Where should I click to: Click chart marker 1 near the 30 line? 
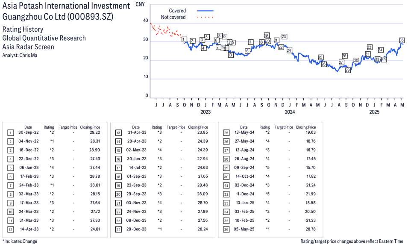point(184,40)
